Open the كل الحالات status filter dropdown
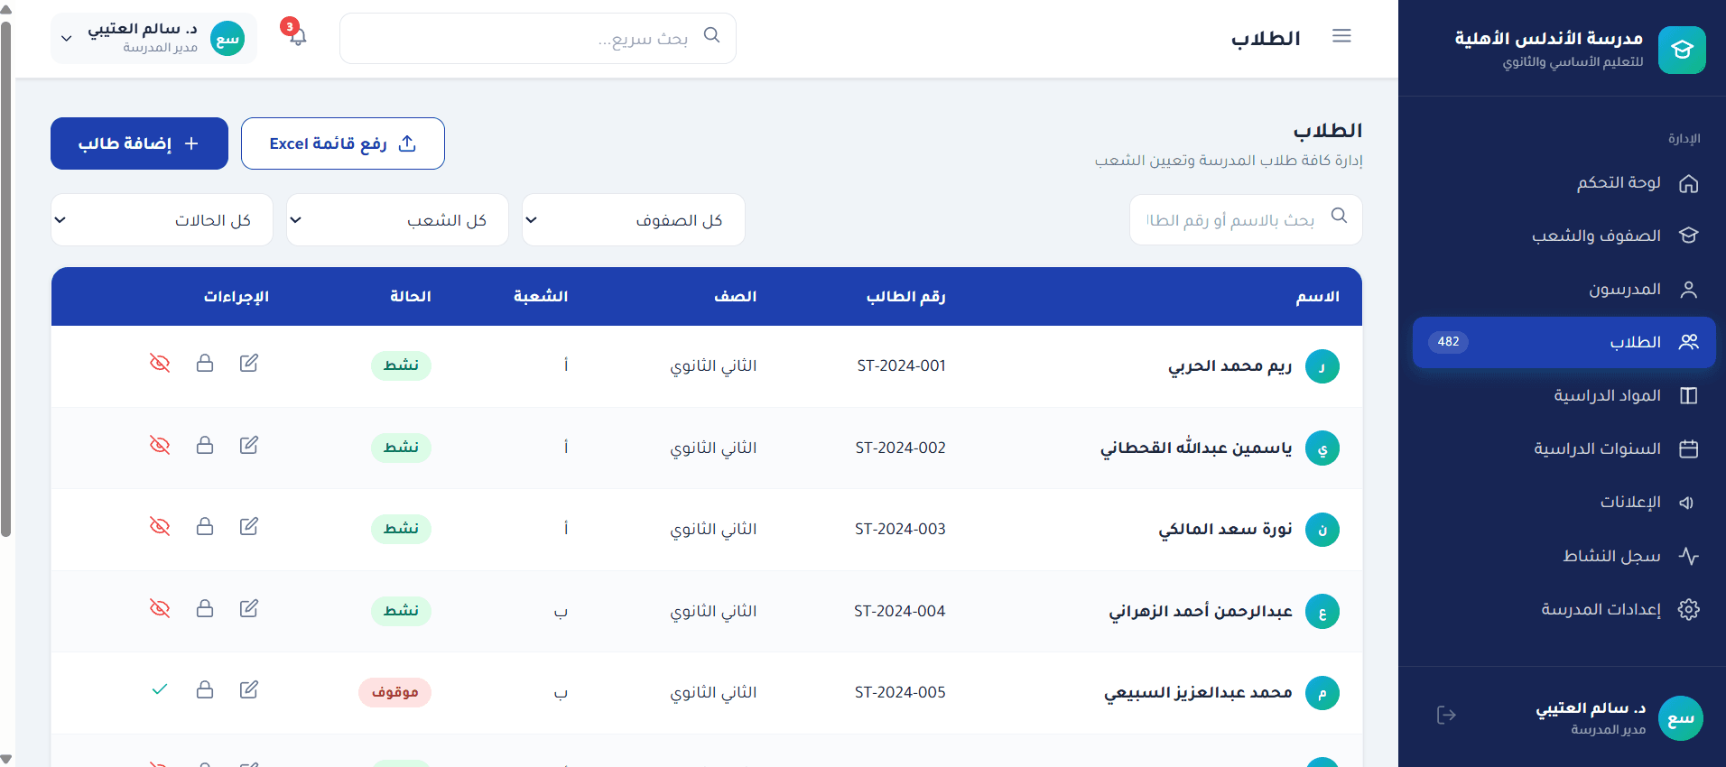Image resolution: width=1726 pixels, height=767 pixels. click(x=162, y=220)
